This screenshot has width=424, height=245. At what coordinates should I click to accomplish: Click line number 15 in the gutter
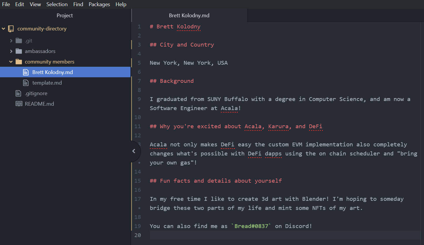[138, 181]
